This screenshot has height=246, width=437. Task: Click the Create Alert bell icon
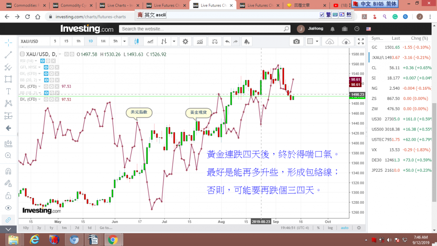pos(247,42)
